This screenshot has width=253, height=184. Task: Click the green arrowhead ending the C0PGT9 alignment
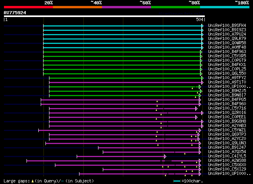tap(201, 61)
